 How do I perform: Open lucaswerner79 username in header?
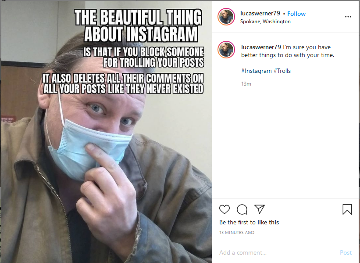(x=260, y=14)
